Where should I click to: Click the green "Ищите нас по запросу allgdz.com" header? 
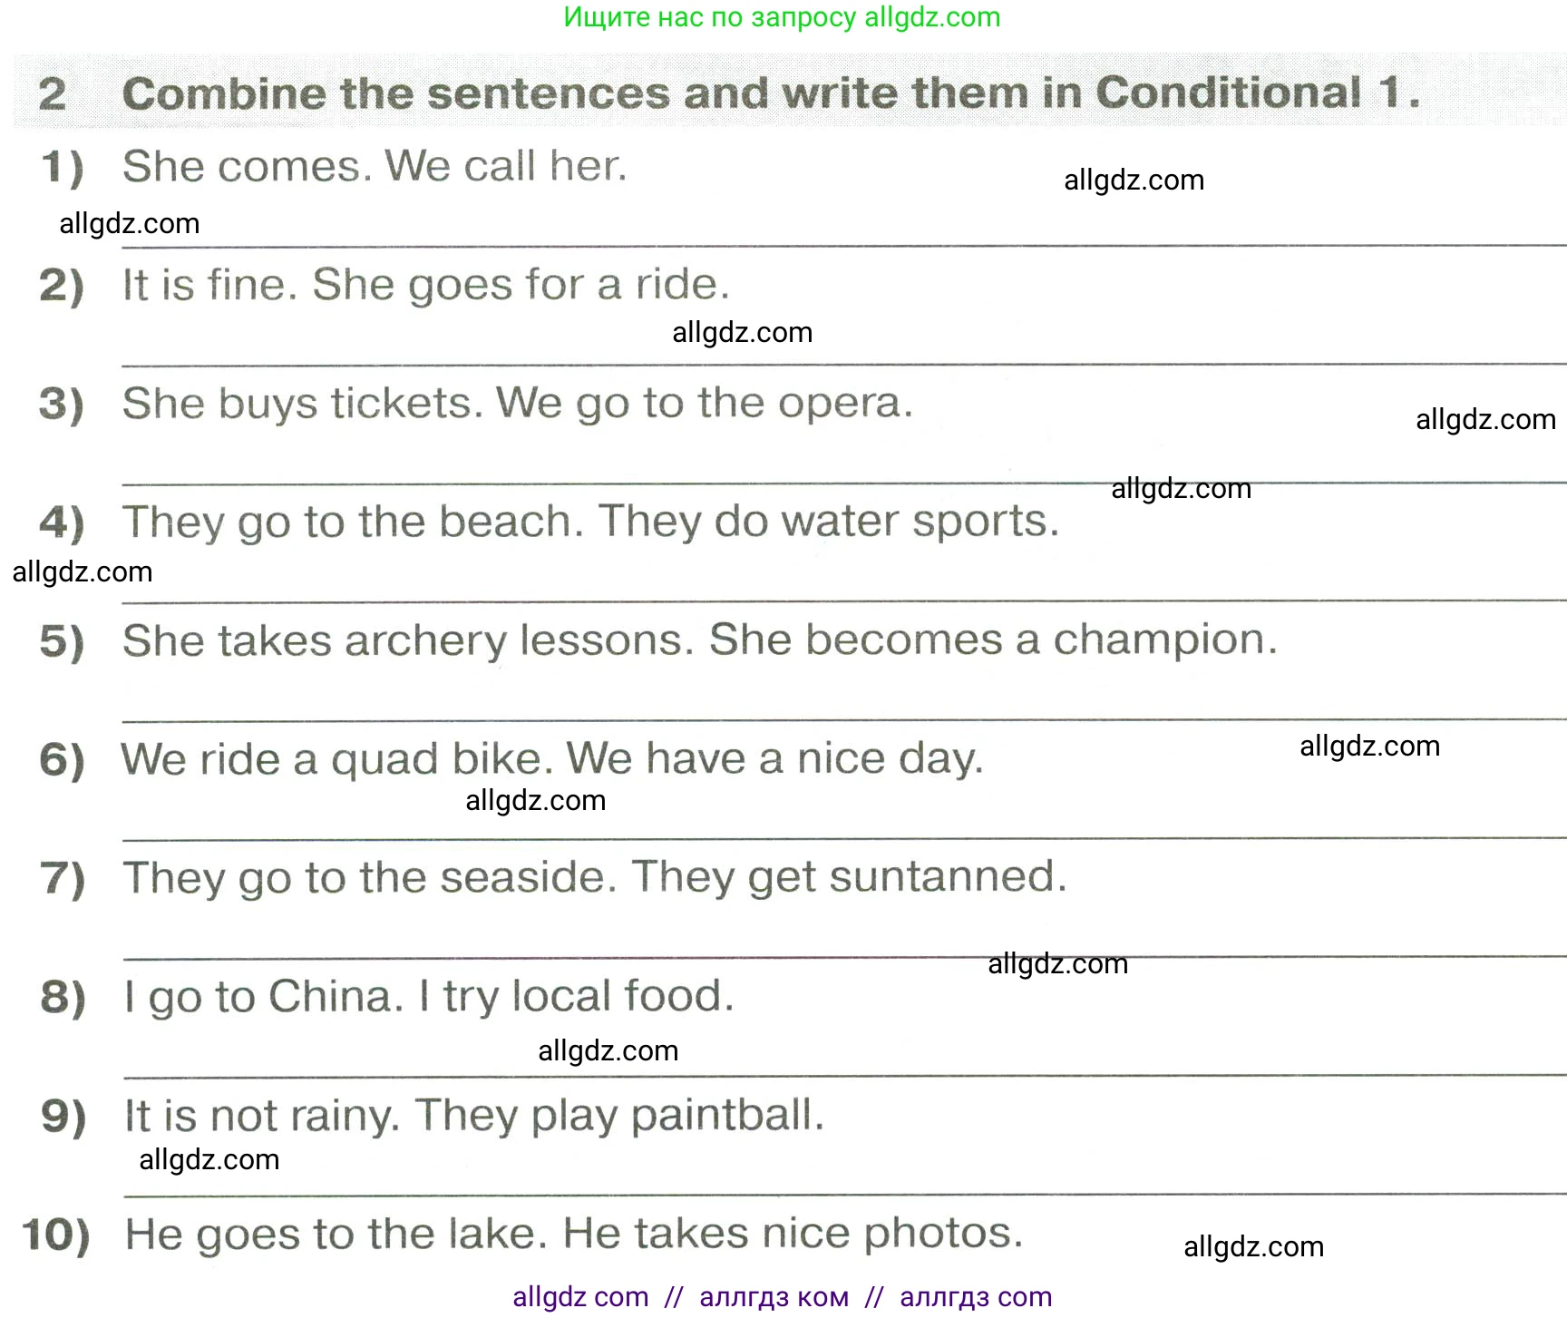point(782,17)
